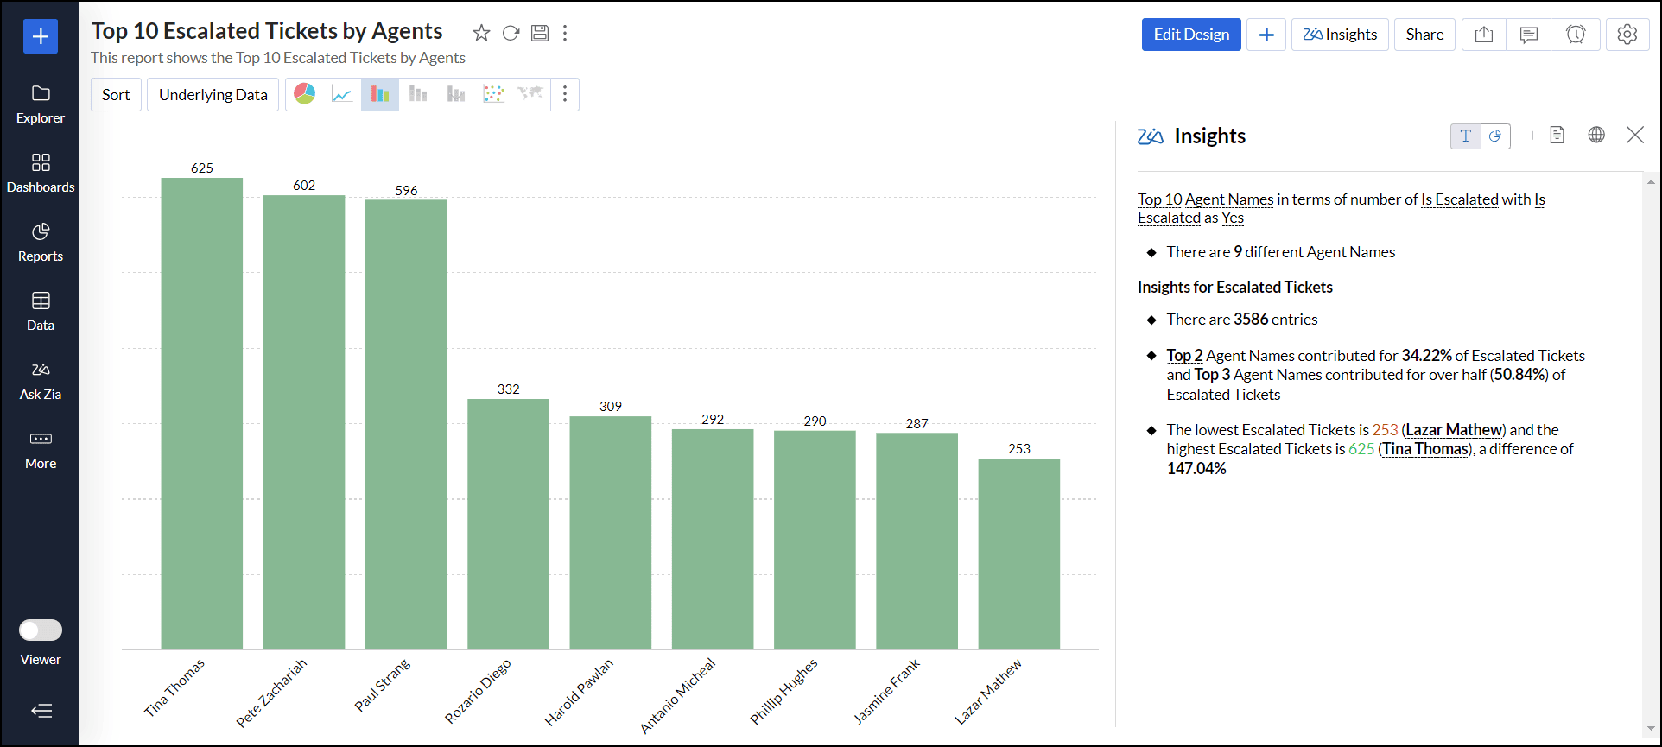Switch to the pie chart type
The image size is (1662, 747).
305,94
